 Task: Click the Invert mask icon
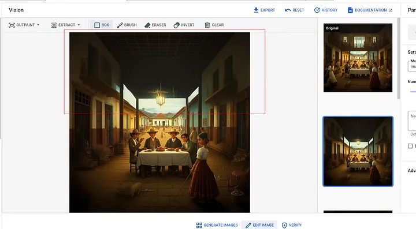pos(176,25)
